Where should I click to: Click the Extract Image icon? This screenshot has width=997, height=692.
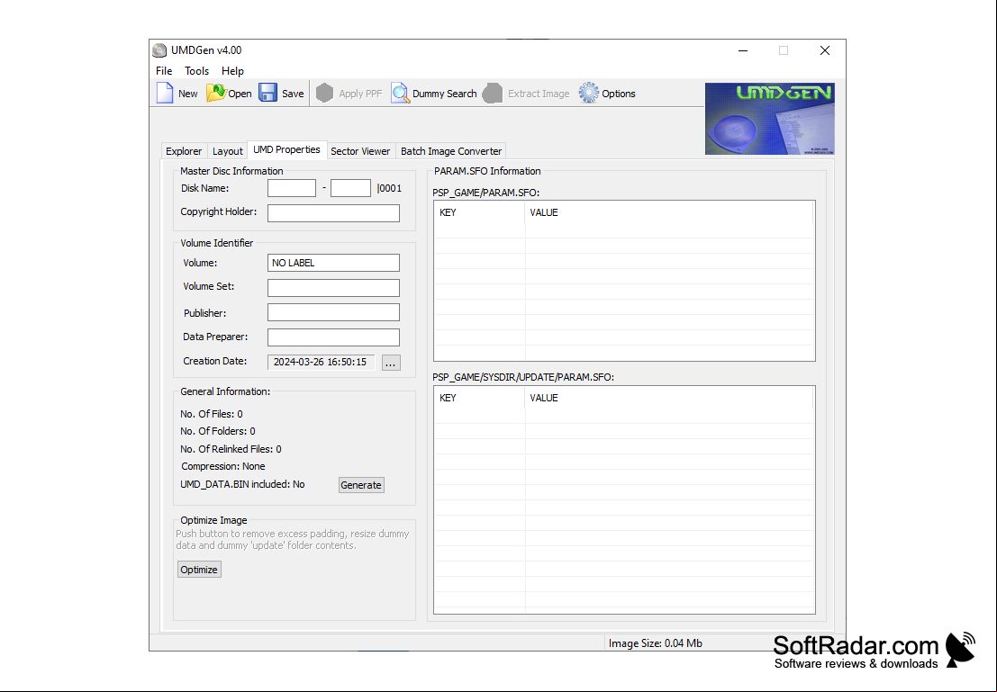pos(492,94)
